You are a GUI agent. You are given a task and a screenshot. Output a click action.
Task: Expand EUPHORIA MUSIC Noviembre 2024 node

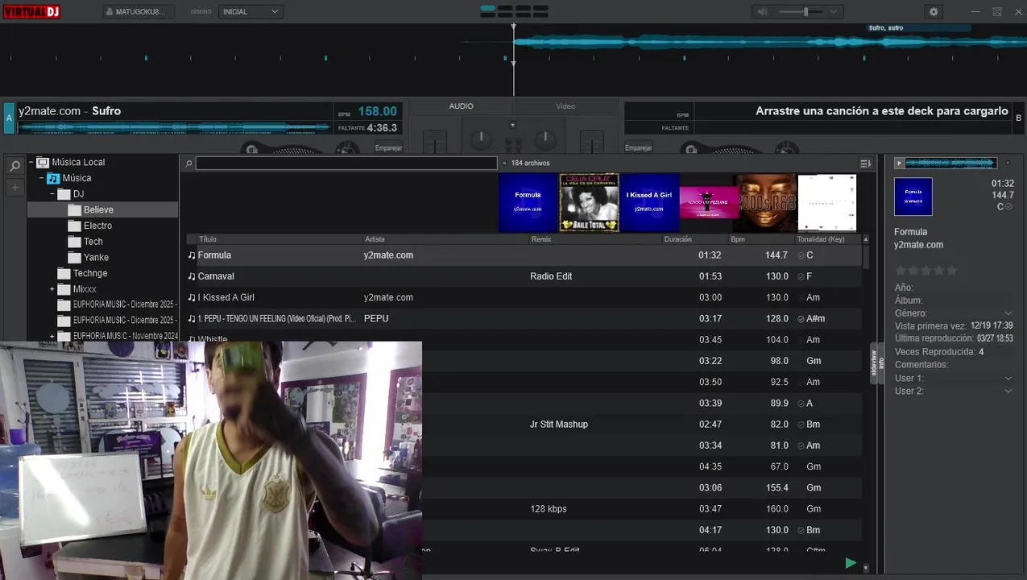pyautogui.click(x=52, y=336)
